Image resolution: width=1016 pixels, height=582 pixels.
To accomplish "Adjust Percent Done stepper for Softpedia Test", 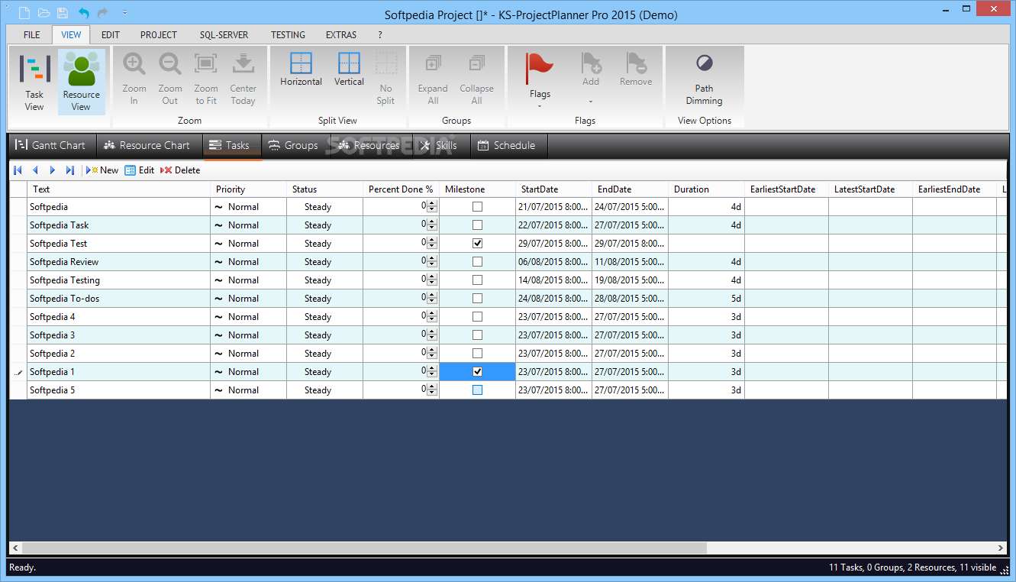I will (432, 244).
